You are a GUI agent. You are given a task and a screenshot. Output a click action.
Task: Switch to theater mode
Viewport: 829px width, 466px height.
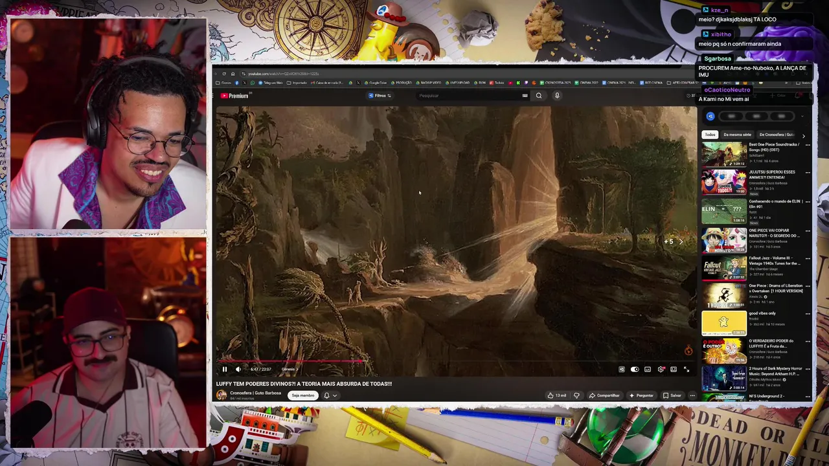coord(674,369)
